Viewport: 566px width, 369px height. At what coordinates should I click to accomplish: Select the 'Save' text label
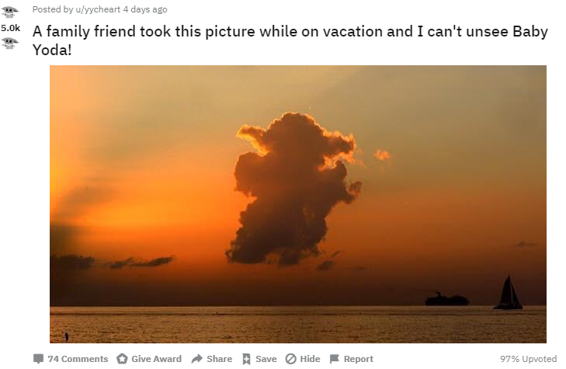click(266, 359)
